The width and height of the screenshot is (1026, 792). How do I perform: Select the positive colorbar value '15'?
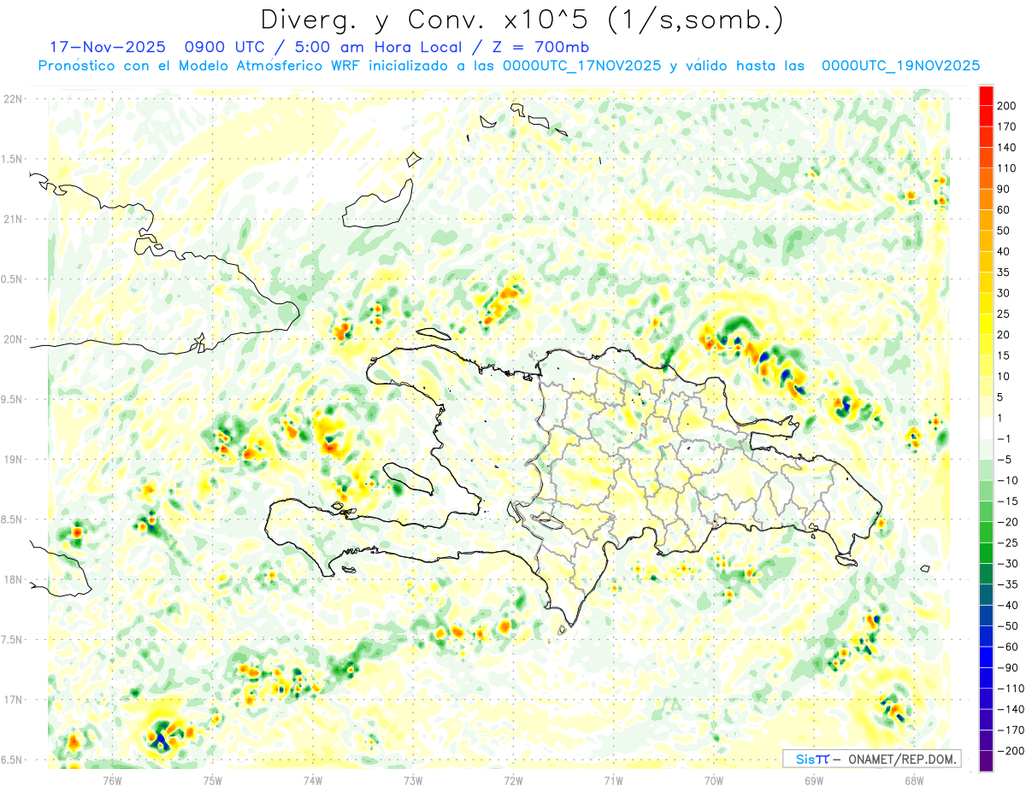(1005, 355)
